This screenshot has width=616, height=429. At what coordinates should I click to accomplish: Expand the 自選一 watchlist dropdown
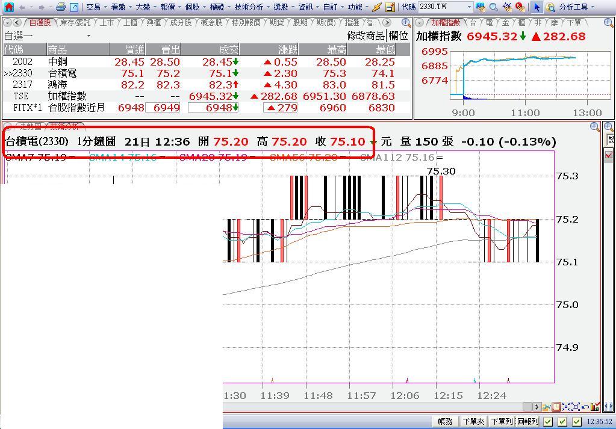pyautogui.click(x=89, y=36)
